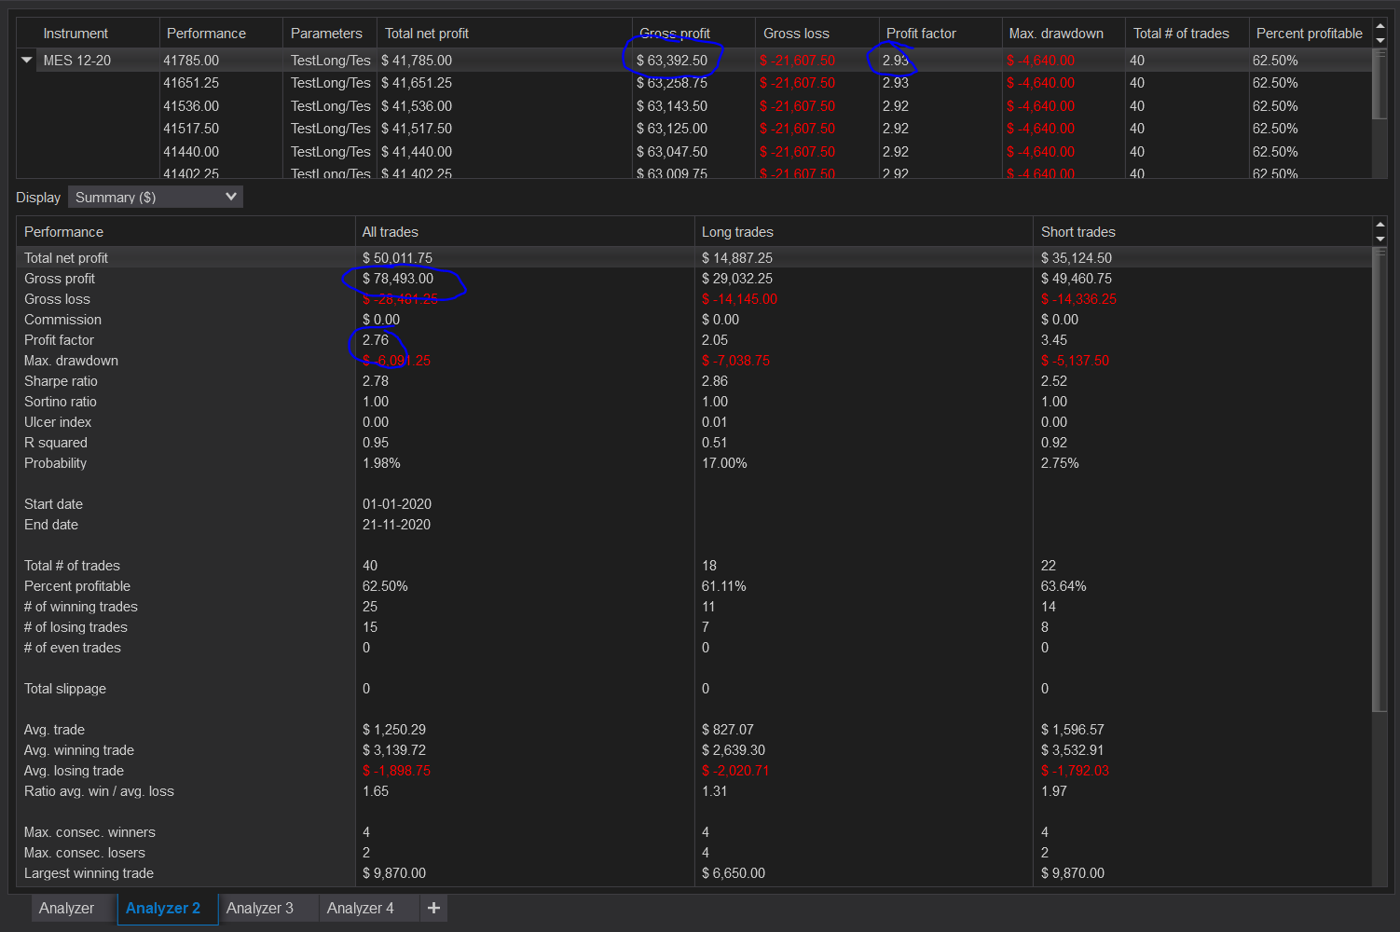Click the # of losing trades row label
Image resolution: width=1400 pixels, height=932 pixels.
coord(75,627)
